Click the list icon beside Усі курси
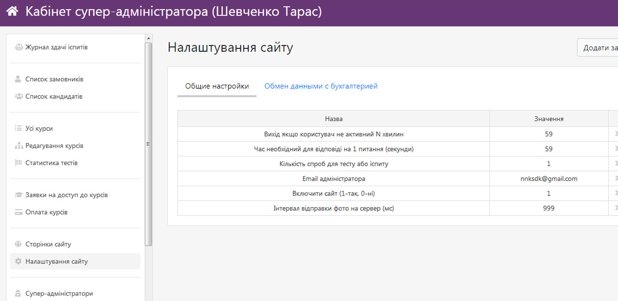This screenshot has width=618, height=301. pyautogui.click(x=18, y=129)
